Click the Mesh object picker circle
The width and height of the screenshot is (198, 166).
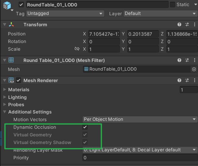[194, 69]
